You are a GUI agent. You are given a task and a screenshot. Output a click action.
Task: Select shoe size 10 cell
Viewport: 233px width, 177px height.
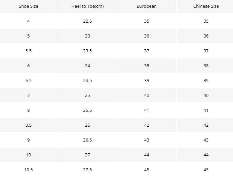28,155
